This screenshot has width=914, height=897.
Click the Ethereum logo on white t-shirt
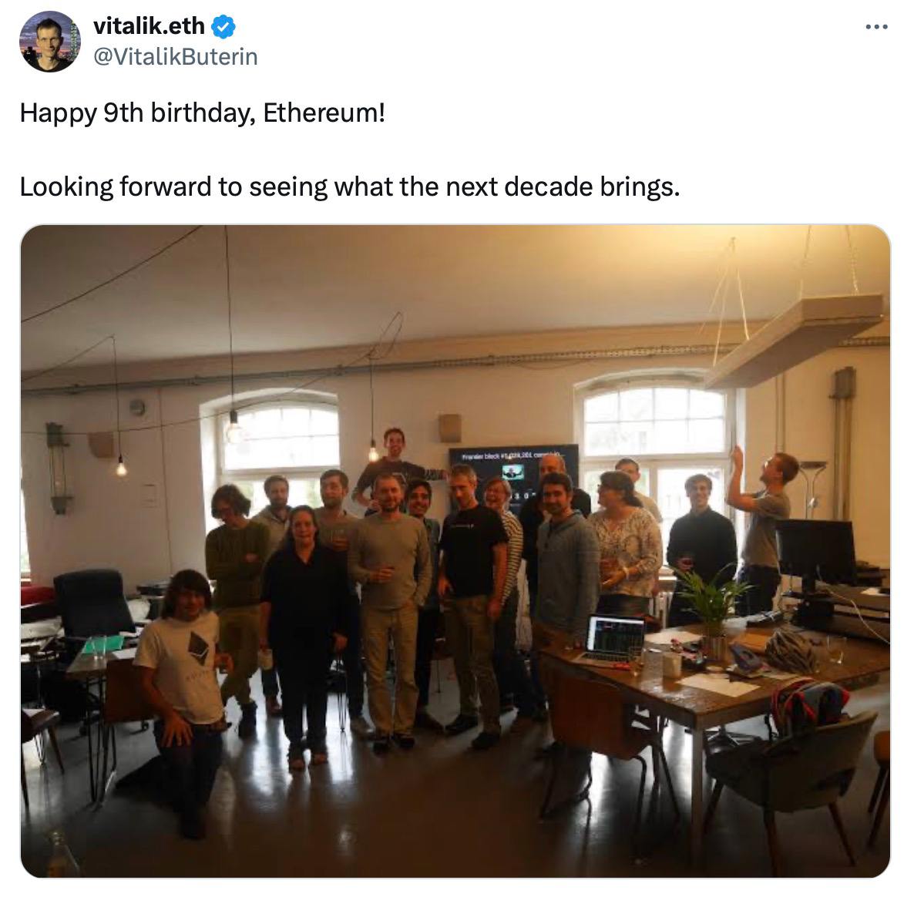pos(200,648)
